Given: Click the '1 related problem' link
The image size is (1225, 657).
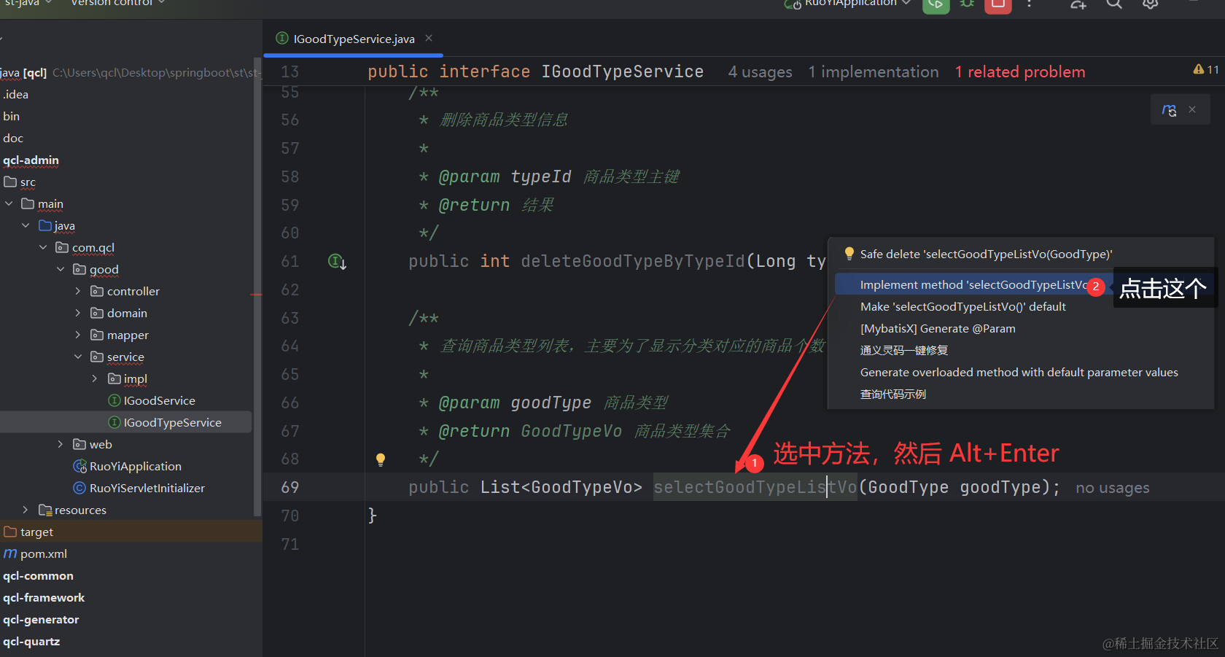Looking at the screenshot, I should (x=1019, y=72).
